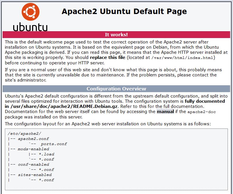Click the Ubuntu logo image
This screenshot has width=233, height=194.
click(30, 17)
